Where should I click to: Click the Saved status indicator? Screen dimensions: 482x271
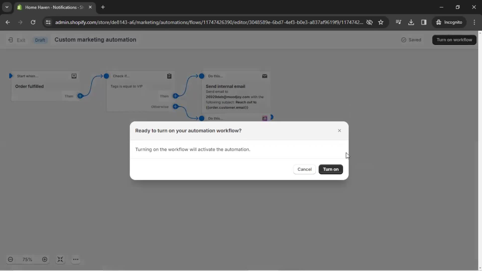tap(412, 40)
